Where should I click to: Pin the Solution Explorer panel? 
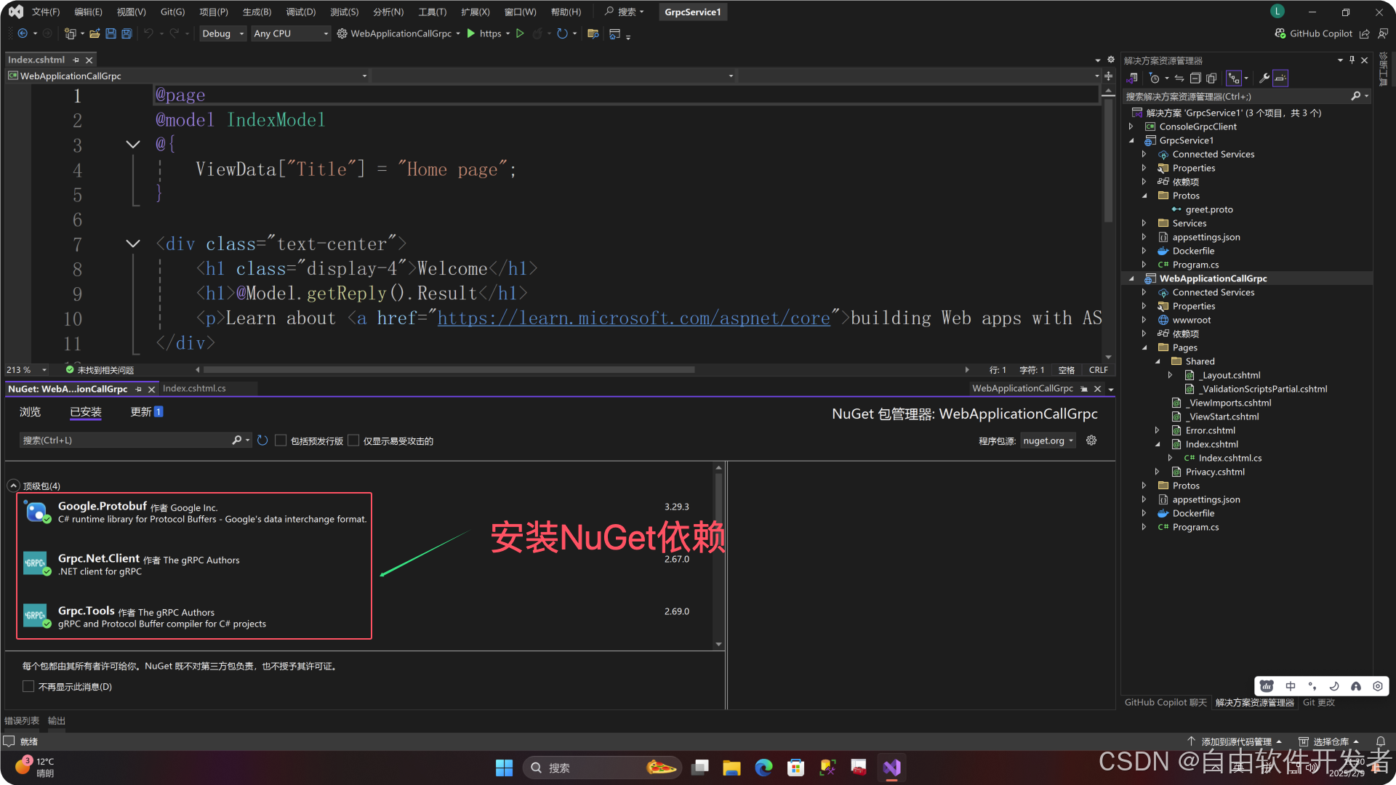click(1352, 60)
